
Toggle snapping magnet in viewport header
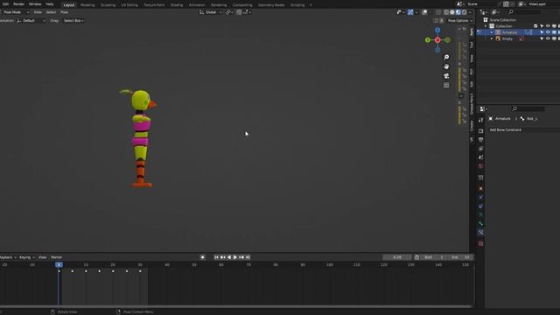click(239, 12)
